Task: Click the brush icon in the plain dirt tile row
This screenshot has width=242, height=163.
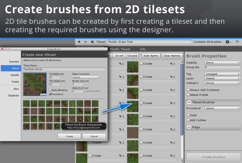Action: pos(171,129)
